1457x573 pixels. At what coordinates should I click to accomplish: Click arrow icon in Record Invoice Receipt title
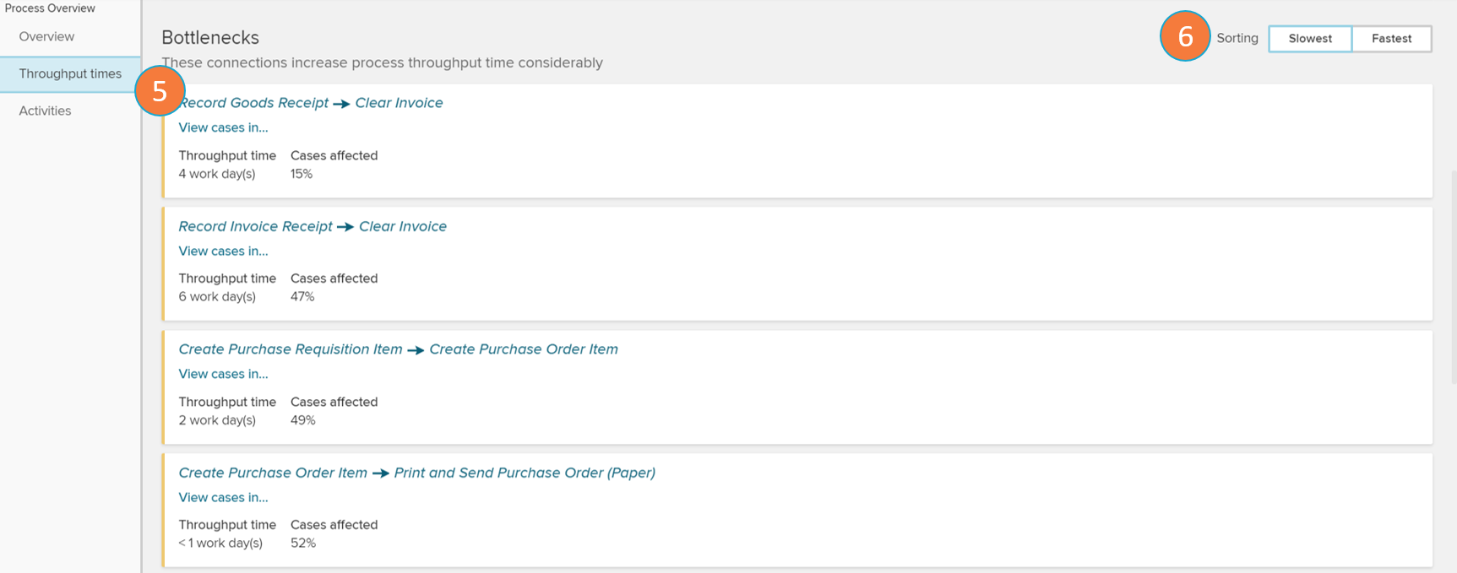point(345,227)
